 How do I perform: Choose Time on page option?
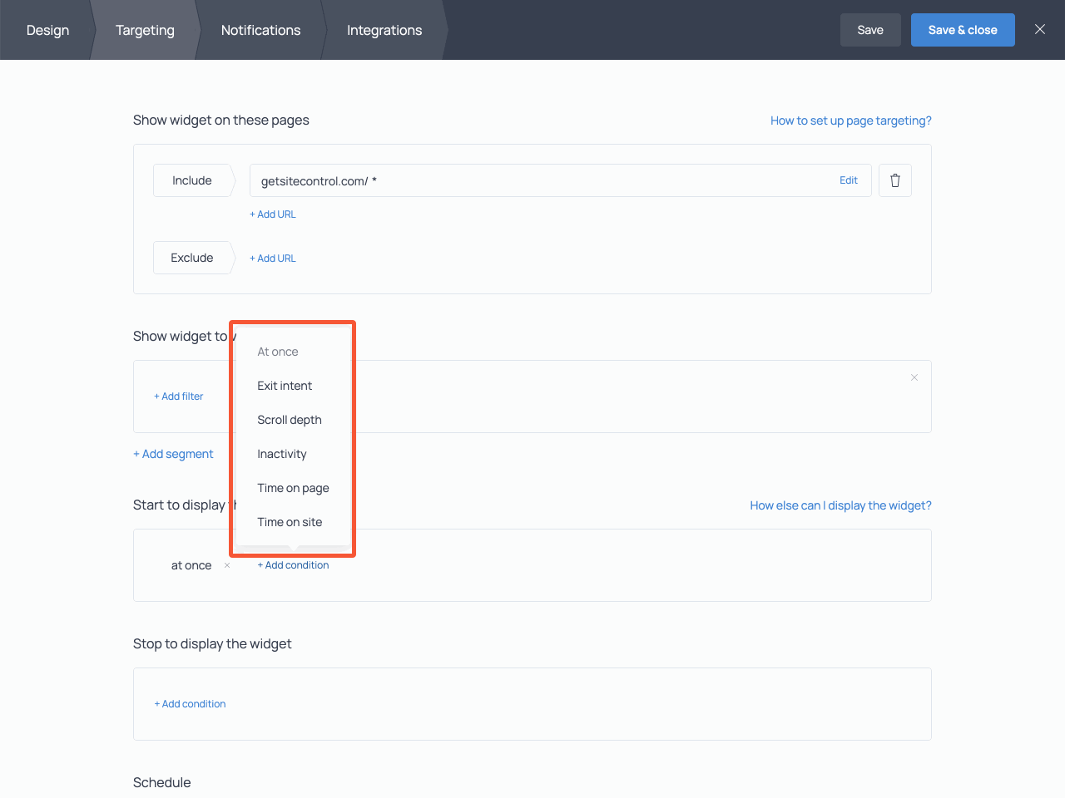tap(293, 488)
